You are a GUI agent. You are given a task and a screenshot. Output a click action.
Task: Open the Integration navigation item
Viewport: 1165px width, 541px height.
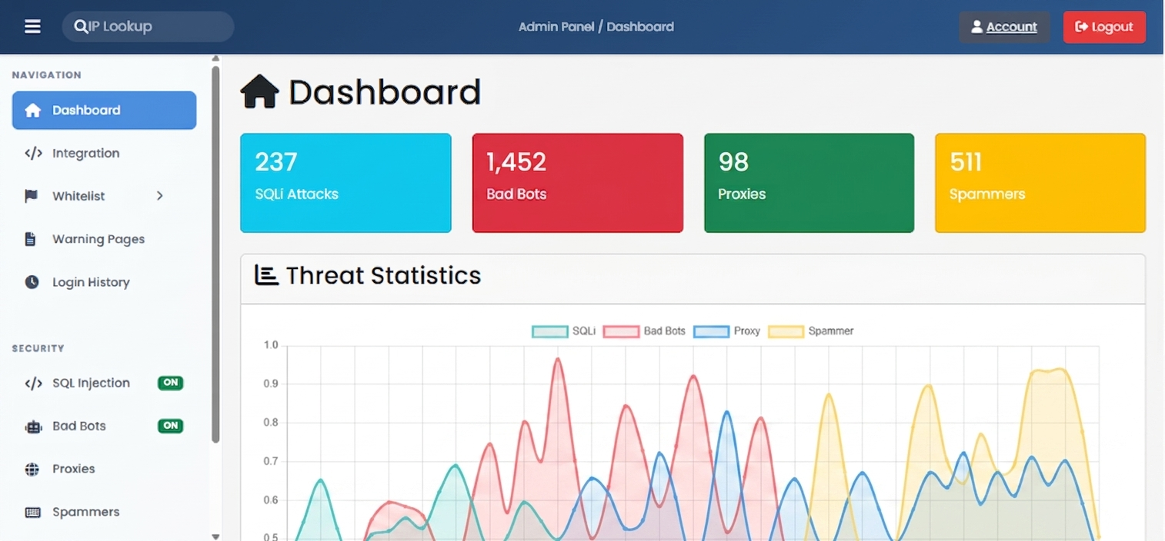tap(104, 154)
